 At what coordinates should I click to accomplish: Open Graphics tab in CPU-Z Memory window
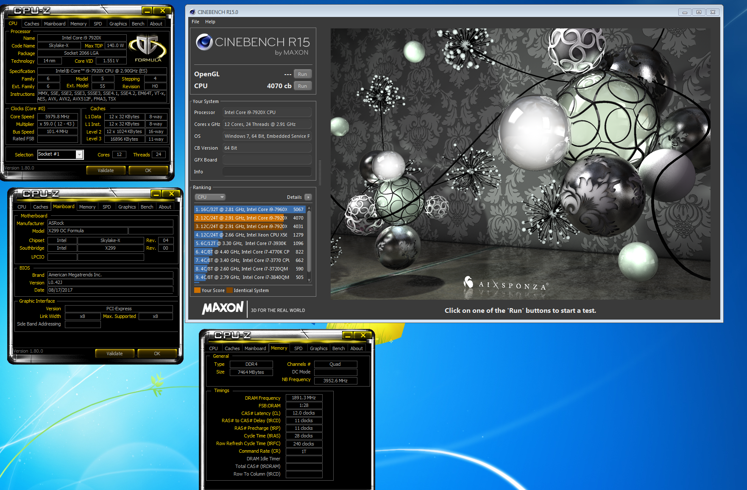click(x=318, y=348)
